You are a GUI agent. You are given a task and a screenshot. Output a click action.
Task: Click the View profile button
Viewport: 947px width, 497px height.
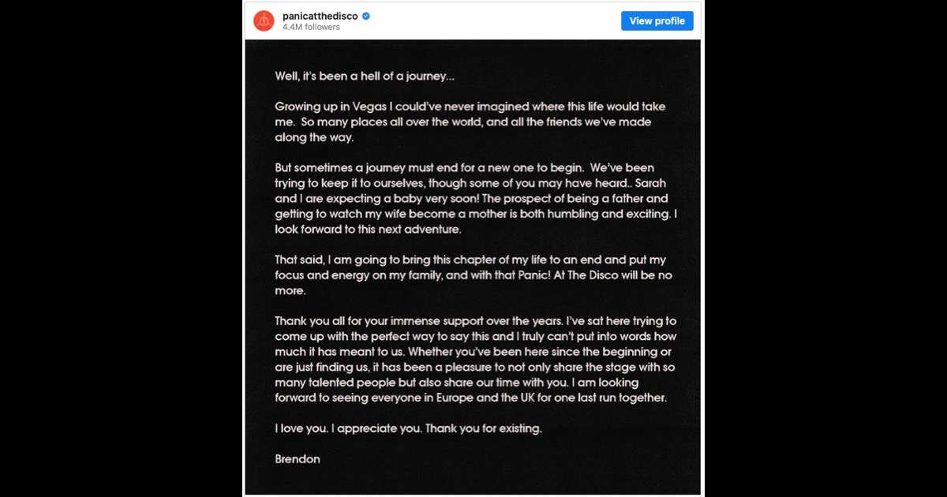pos(657,21)
